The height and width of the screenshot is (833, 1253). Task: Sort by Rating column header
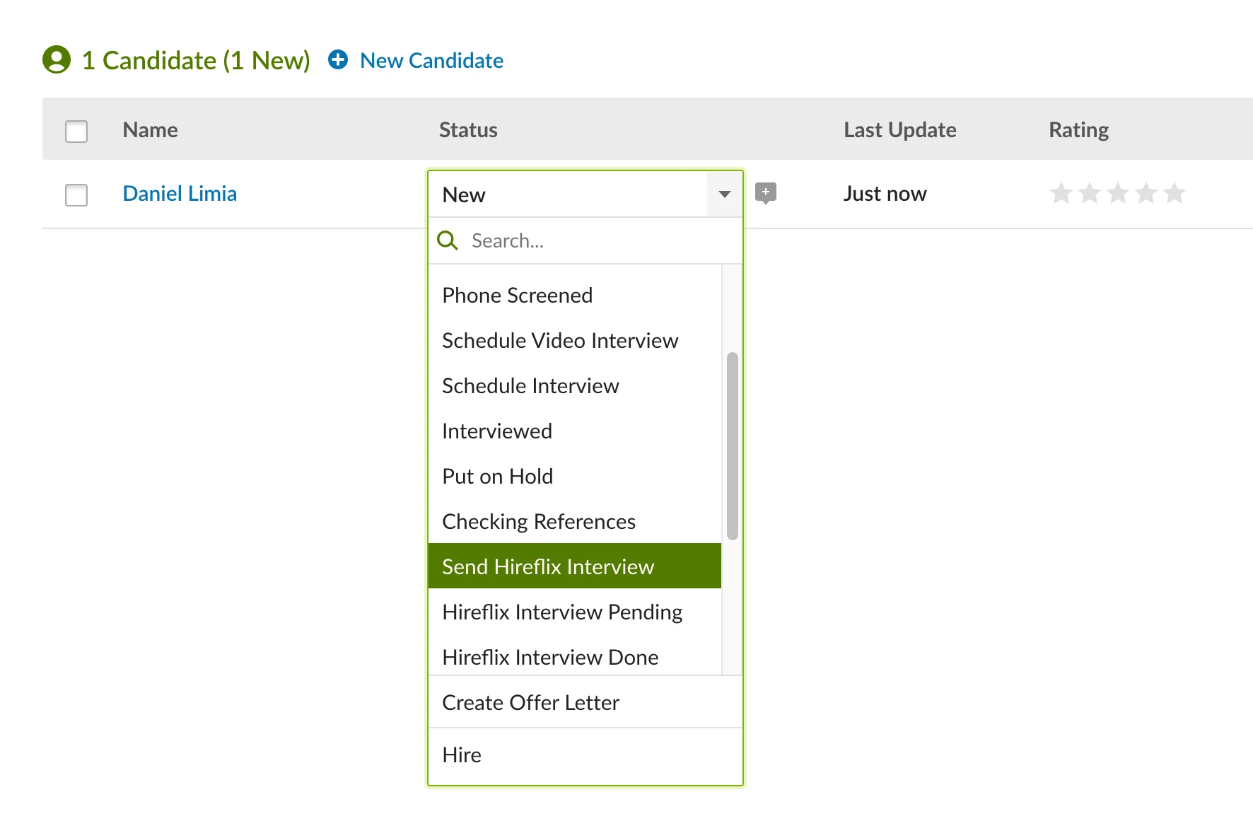1078,130
